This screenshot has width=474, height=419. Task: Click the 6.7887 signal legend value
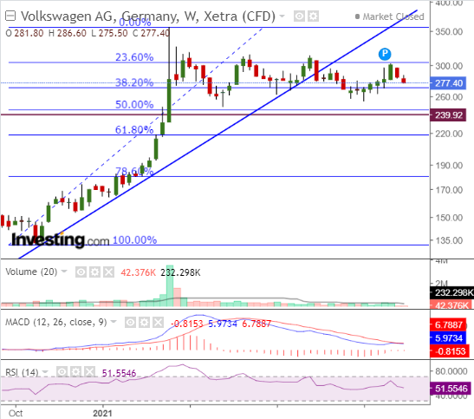pos(256,324)
